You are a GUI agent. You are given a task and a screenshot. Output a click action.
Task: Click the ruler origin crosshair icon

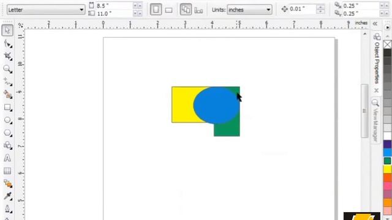pyautogui.click(x=20, y=25)
